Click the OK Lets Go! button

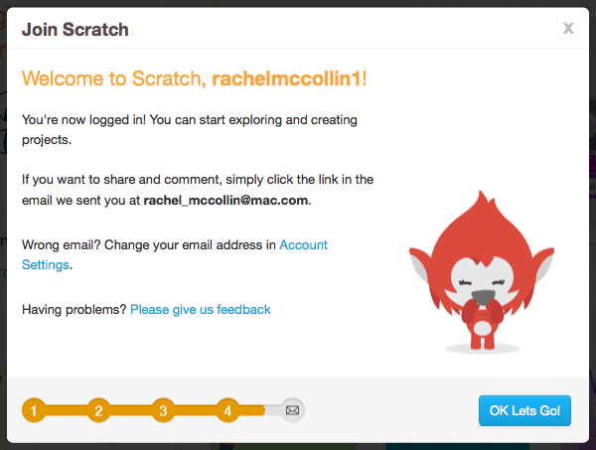coord(524,410)
